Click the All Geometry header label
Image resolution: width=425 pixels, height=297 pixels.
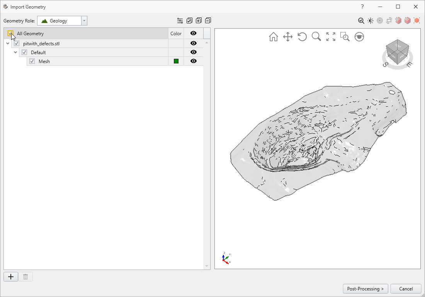click(x=31, y=34)
